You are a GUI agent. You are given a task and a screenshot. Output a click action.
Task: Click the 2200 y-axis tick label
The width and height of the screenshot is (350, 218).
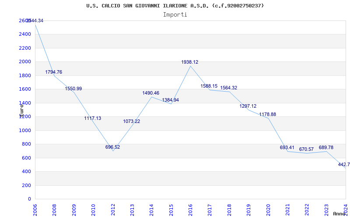click(25, 48)
